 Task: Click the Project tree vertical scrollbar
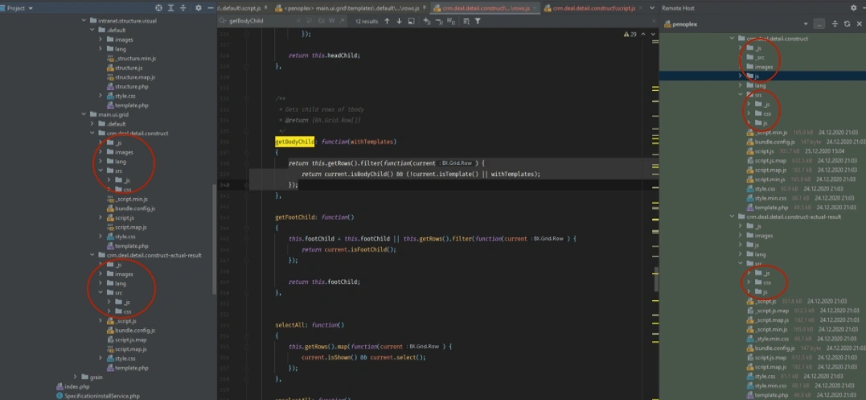pos(215,239)
